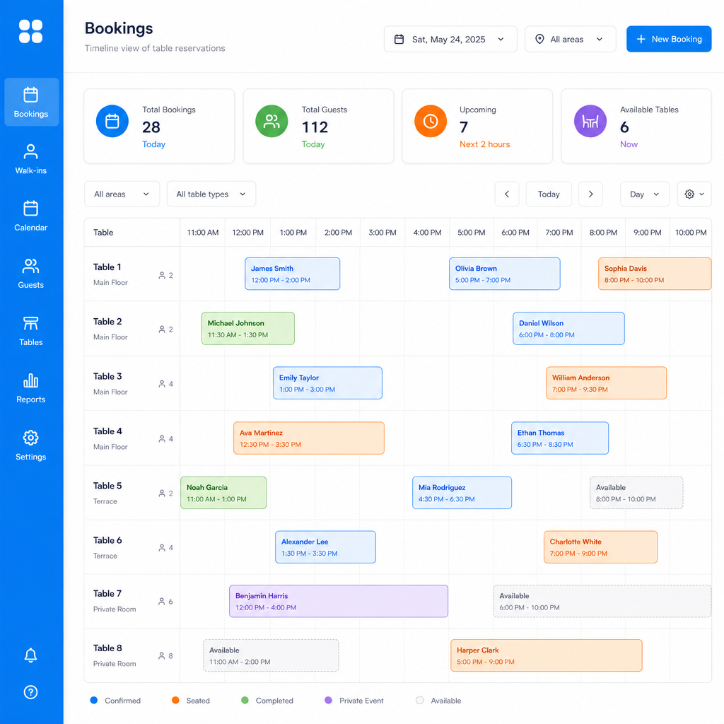Jump to Today in the timeline
The height and width of the screenshot is (724, 724).
click(x=549, y=194)
